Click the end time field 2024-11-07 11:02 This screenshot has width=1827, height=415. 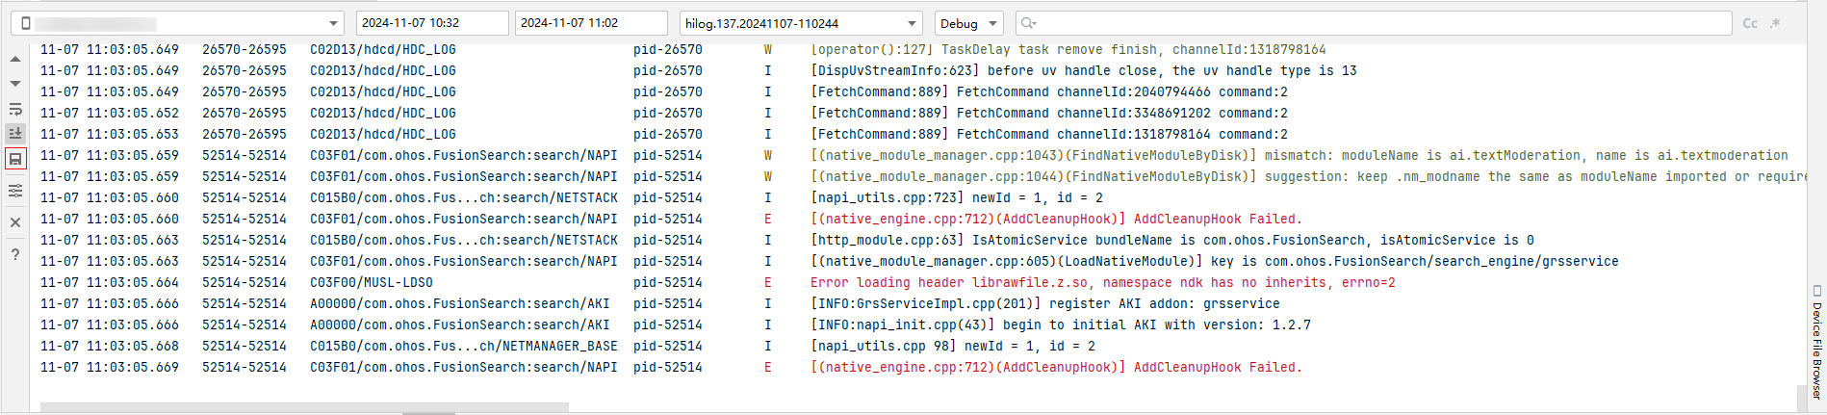click(x=591, y=23)
